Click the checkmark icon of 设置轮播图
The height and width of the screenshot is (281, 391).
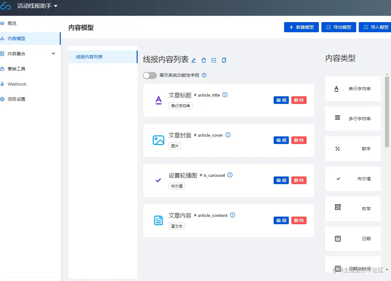(x=158, y=180)
